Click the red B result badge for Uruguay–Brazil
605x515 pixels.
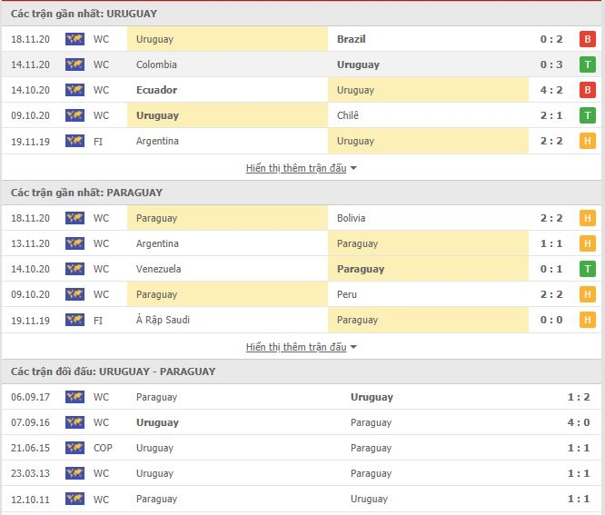(x=587, y=39)
